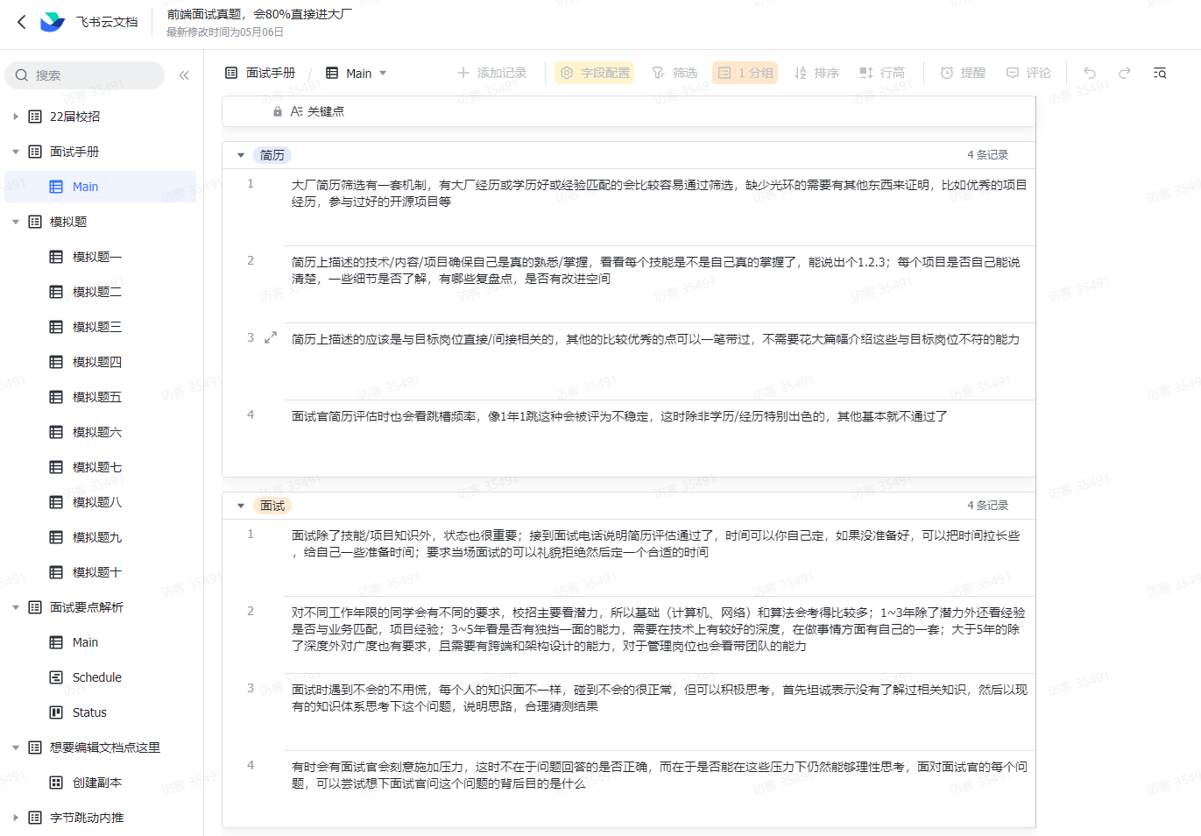Select the cell starting 大厂简历筛选有一套机制
1201x836 pixels.
click(x=660, y=207)
